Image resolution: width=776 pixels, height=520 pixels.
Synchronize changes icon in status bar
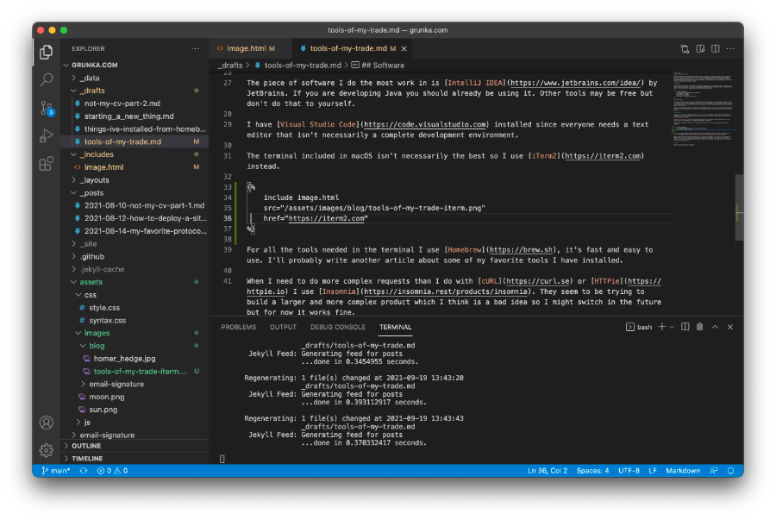[x=84, y=471]
